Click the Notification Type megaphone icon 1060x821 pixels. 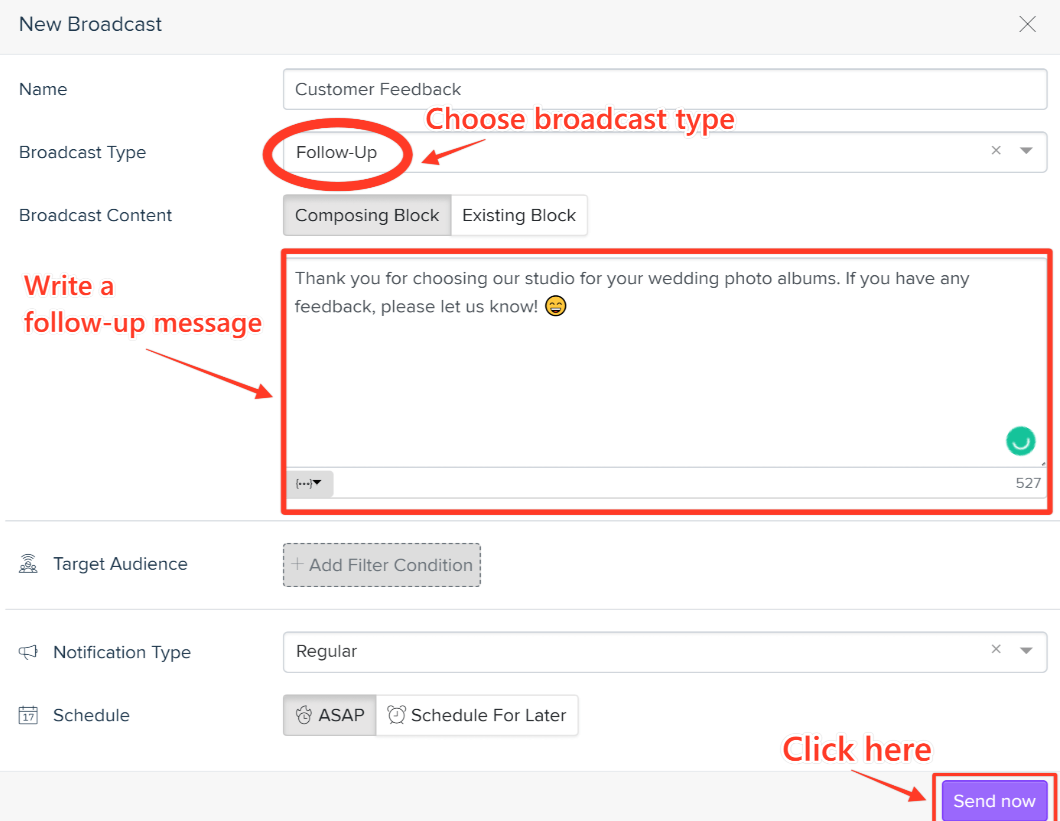pos(28,652)
